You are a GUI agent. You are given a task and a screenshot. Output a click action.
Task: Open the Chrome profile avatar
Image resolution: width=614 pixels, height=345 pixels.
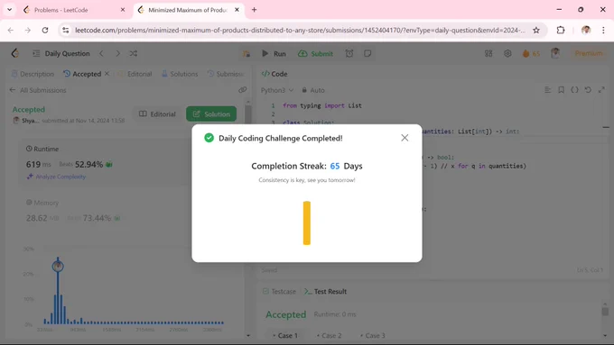coord(586,30)
